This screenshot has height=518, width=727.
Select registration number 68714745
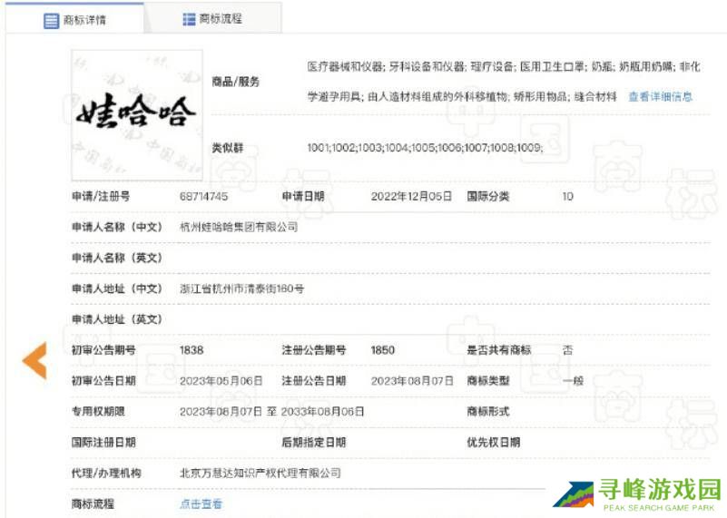[203, 197]
